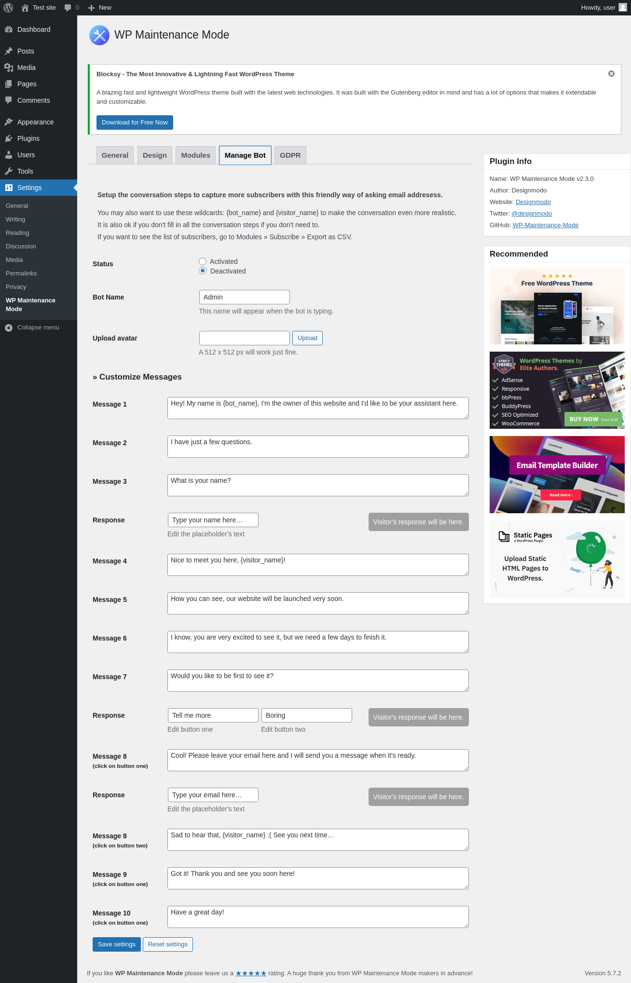The image size is (631, 983).
Task: Click the five-star rating link in footer
Action: [251, 973]
